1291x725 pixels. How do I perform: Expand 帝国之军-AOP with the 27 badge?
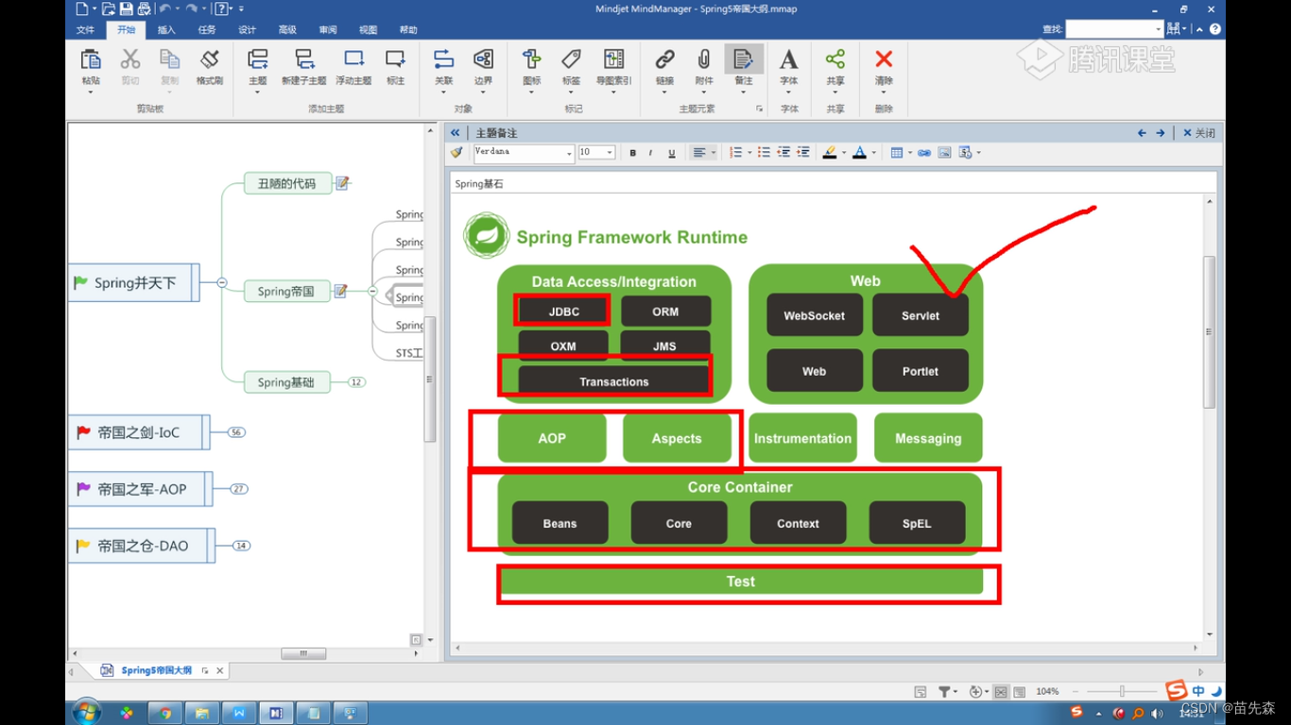point(239,489)
